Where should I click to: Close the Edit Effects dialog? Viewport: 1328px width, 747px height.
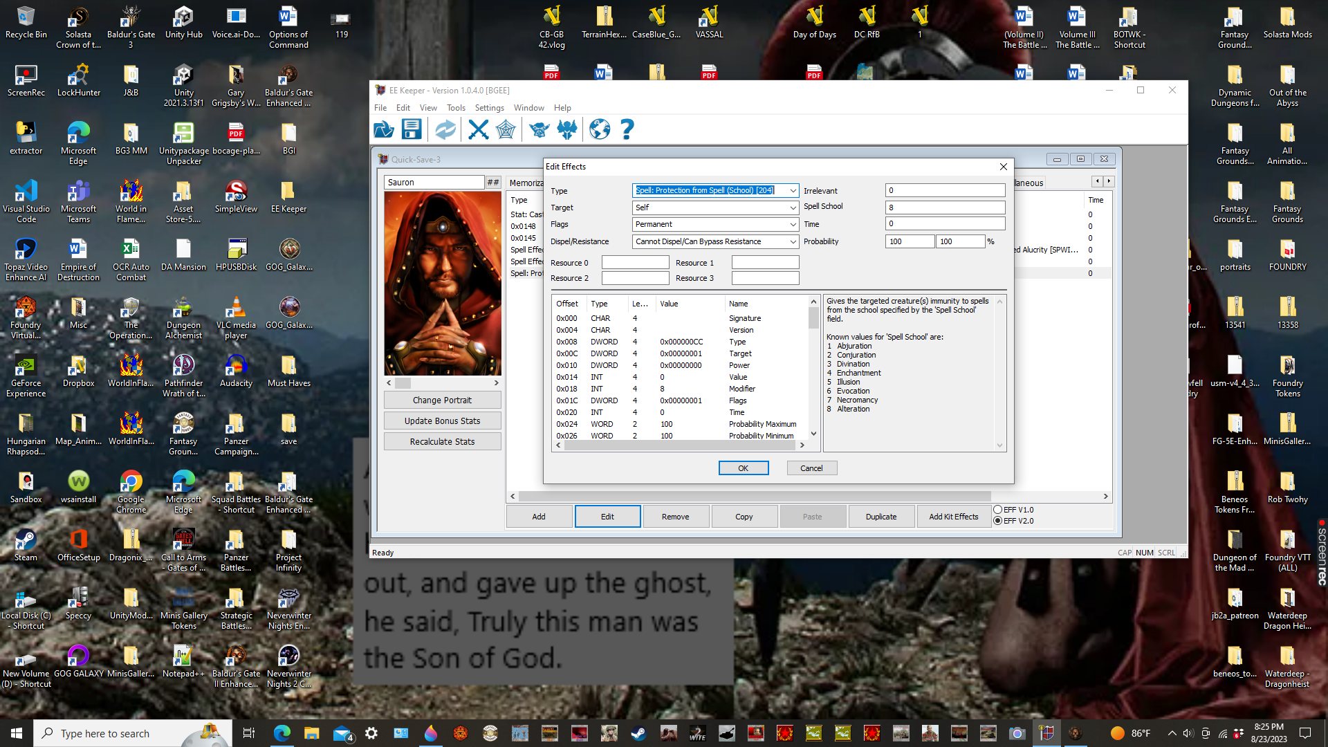click(x=1003, y=167)
